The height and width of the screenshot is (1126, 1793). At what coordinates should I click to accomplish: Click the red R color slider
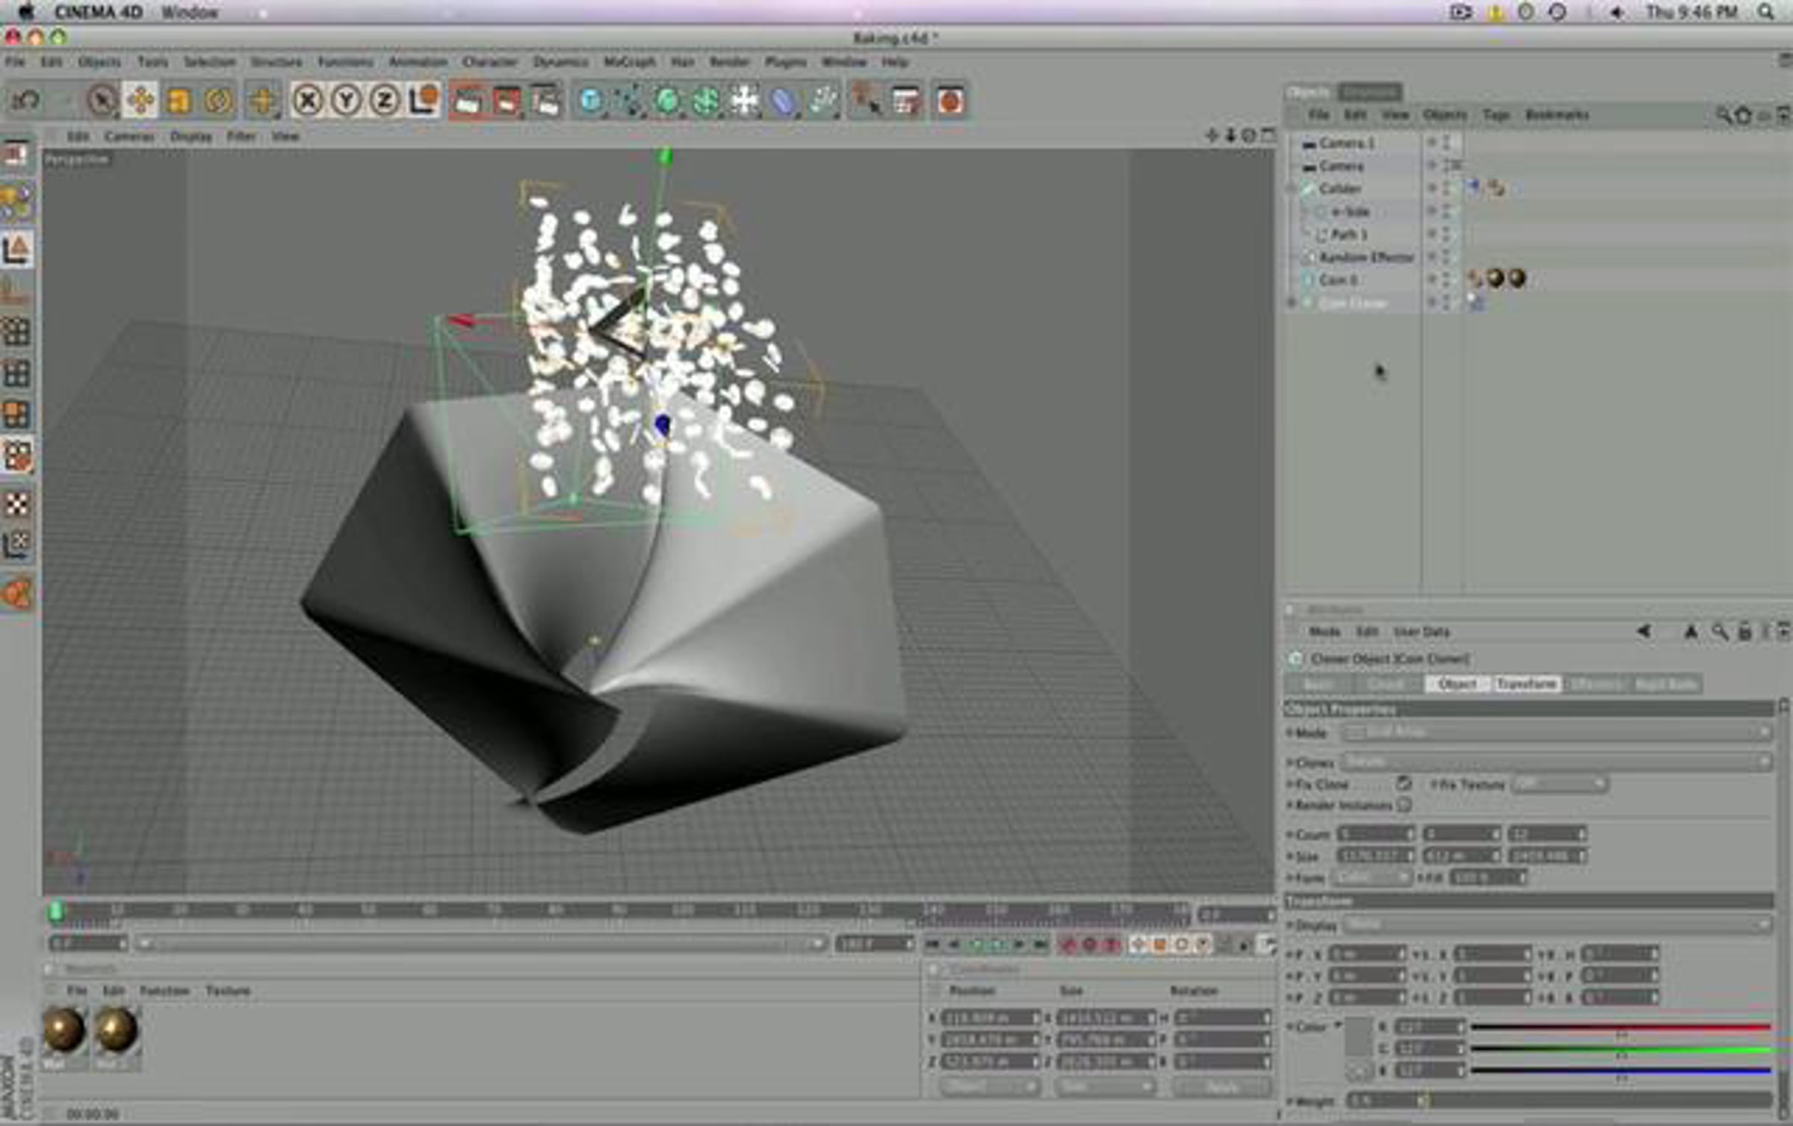click(1620, 1027)
